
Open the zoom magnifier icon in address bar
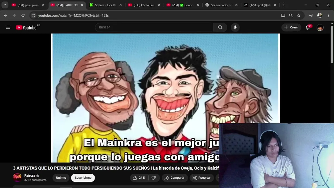(291, 15)
